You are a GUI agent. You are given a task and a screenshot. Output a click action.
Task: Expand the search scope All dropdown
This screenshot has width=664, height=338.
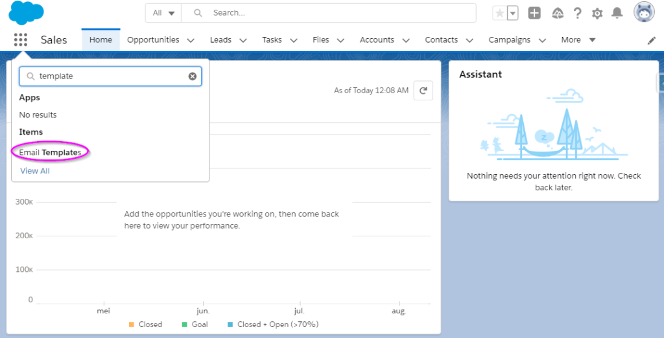163,13
